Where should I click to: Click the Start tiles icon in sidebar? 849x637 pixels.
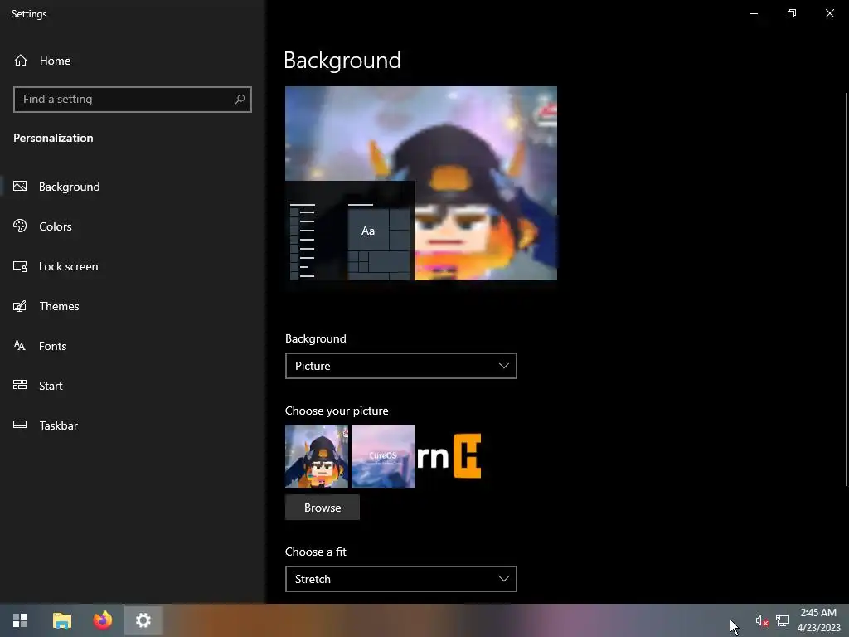20,385
